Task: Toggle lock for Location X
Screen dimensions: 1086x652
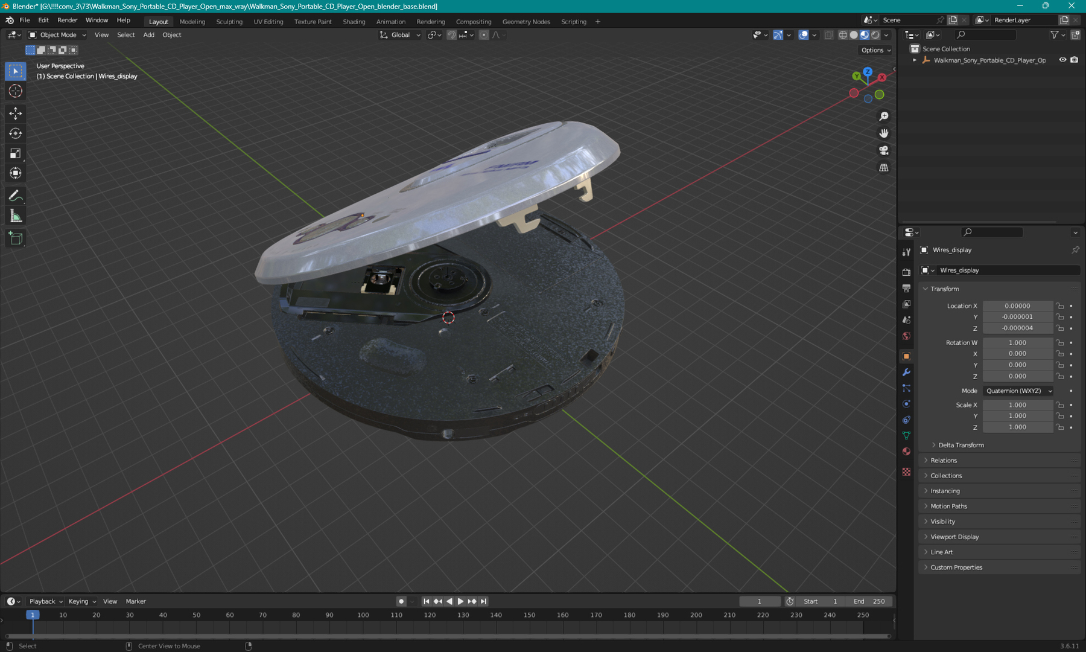Action: [1060, 306]
